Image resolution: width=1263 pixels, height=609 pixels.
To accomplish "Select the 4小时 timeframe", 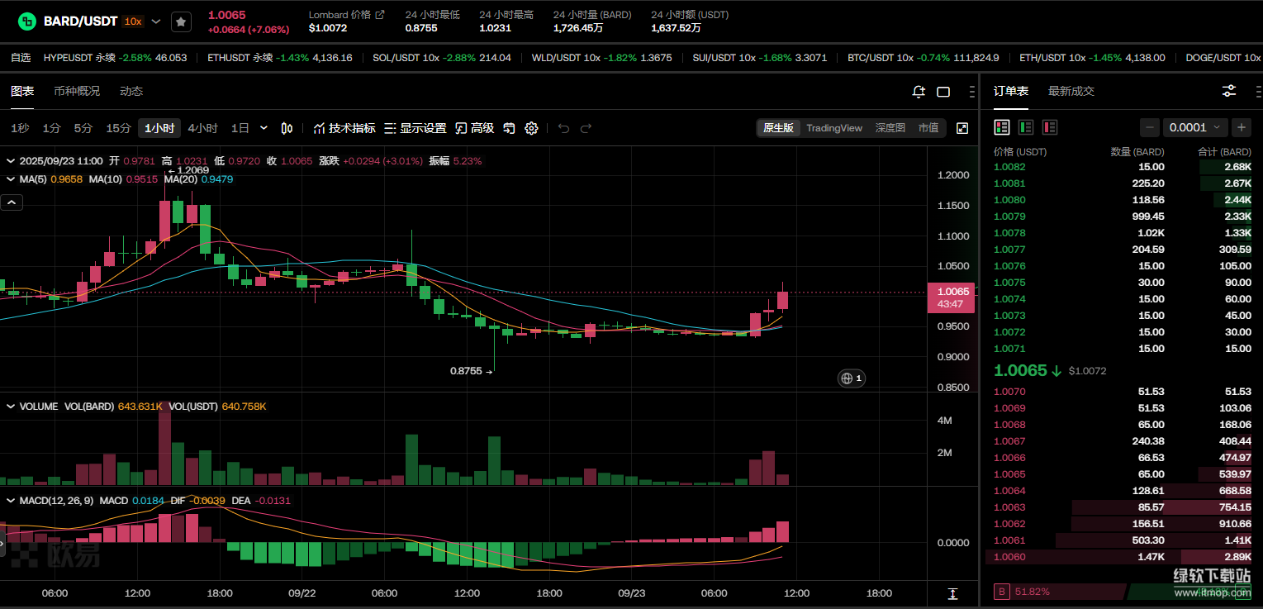I will click(x=202, y=128).
